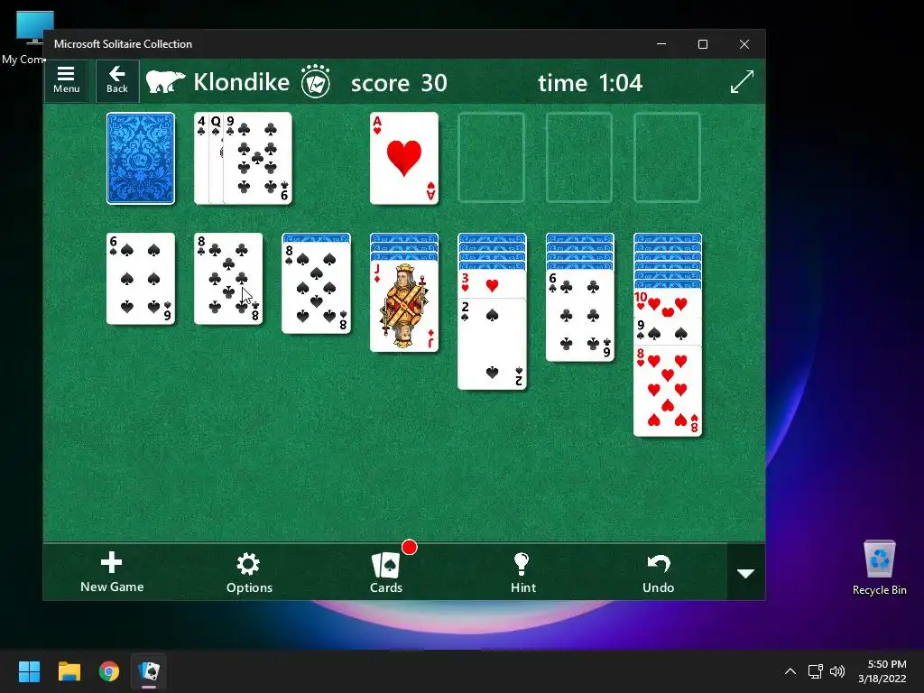Click the polar bear Klondike logo
This screenshot has height=693, width=924.
pyautogui.click(x=166, y=82)
